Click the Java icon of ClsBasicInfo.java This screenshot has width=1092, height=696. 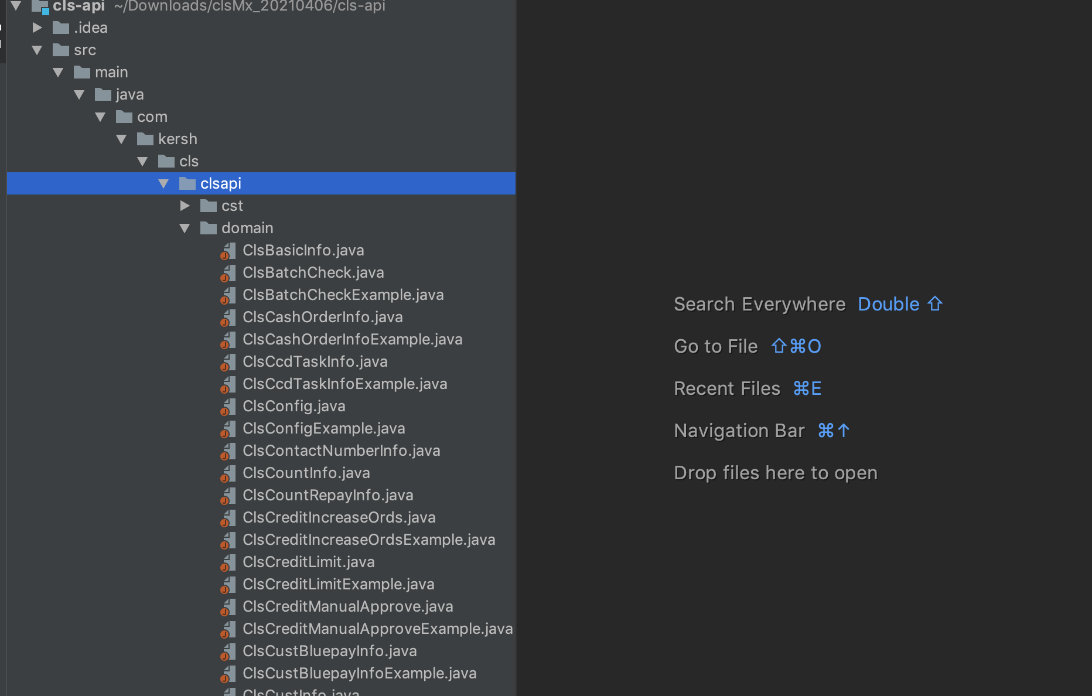[x=228, y=251]
